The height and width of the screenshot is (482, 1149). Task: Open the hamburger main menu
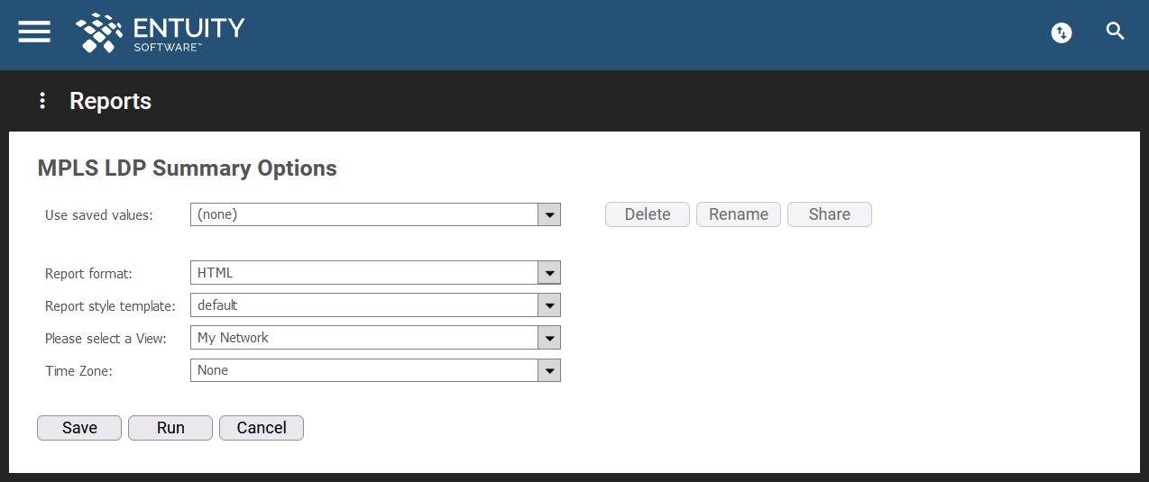[34, 32]
